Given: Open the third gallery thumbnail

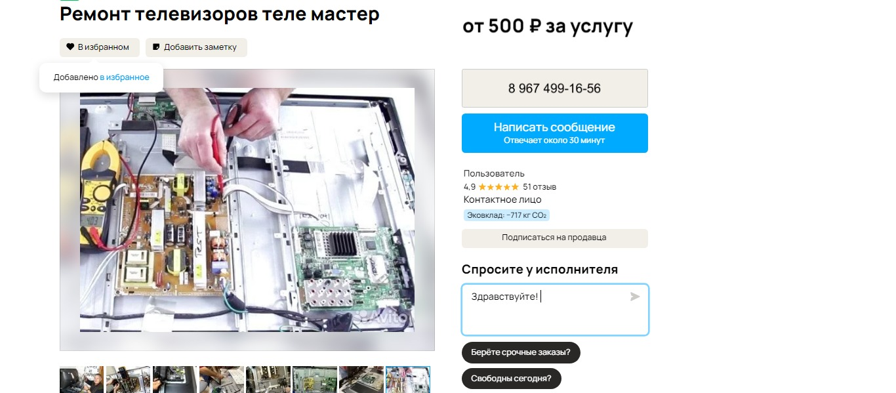Looking at the screenshot, I should tap(174, 380).
